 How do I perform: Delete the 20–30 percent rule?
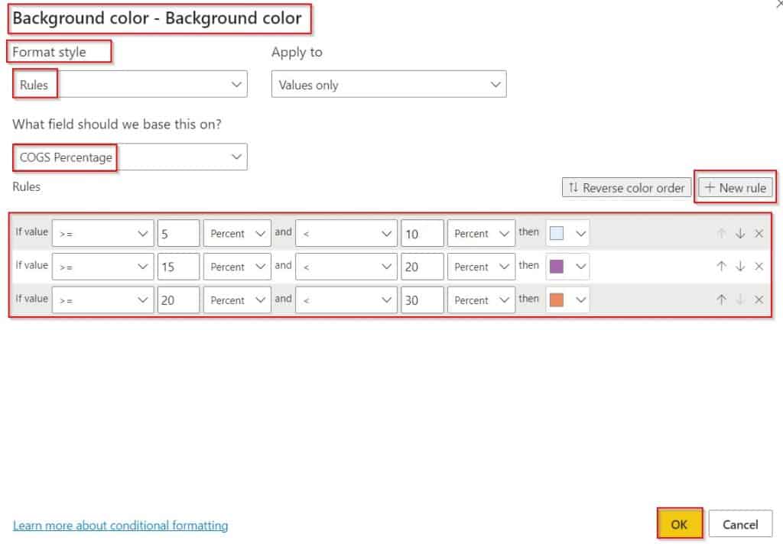coord(759,300)
